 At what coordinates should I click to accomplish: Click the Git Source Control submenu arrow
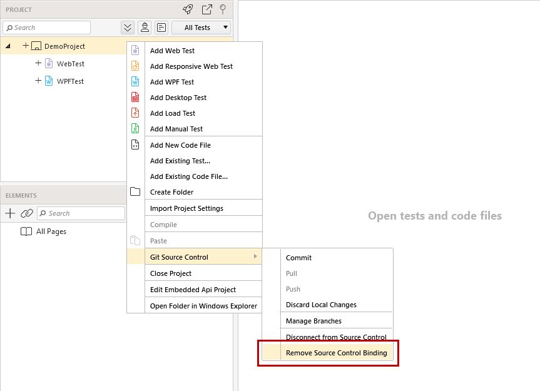click(x=255, y=256)
